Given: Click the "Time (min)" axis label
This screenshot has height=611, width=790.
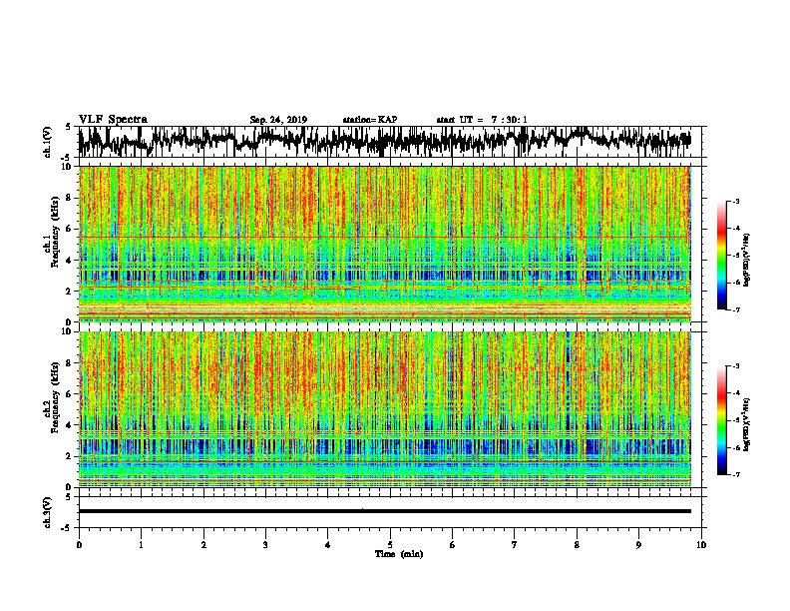Looking at the screenshot, I should coord(399,554).
